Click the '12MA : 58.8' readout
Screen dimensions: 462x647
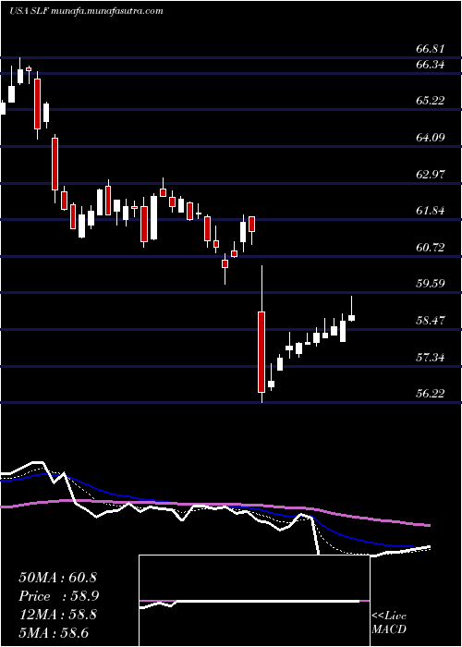coord(57,615)
